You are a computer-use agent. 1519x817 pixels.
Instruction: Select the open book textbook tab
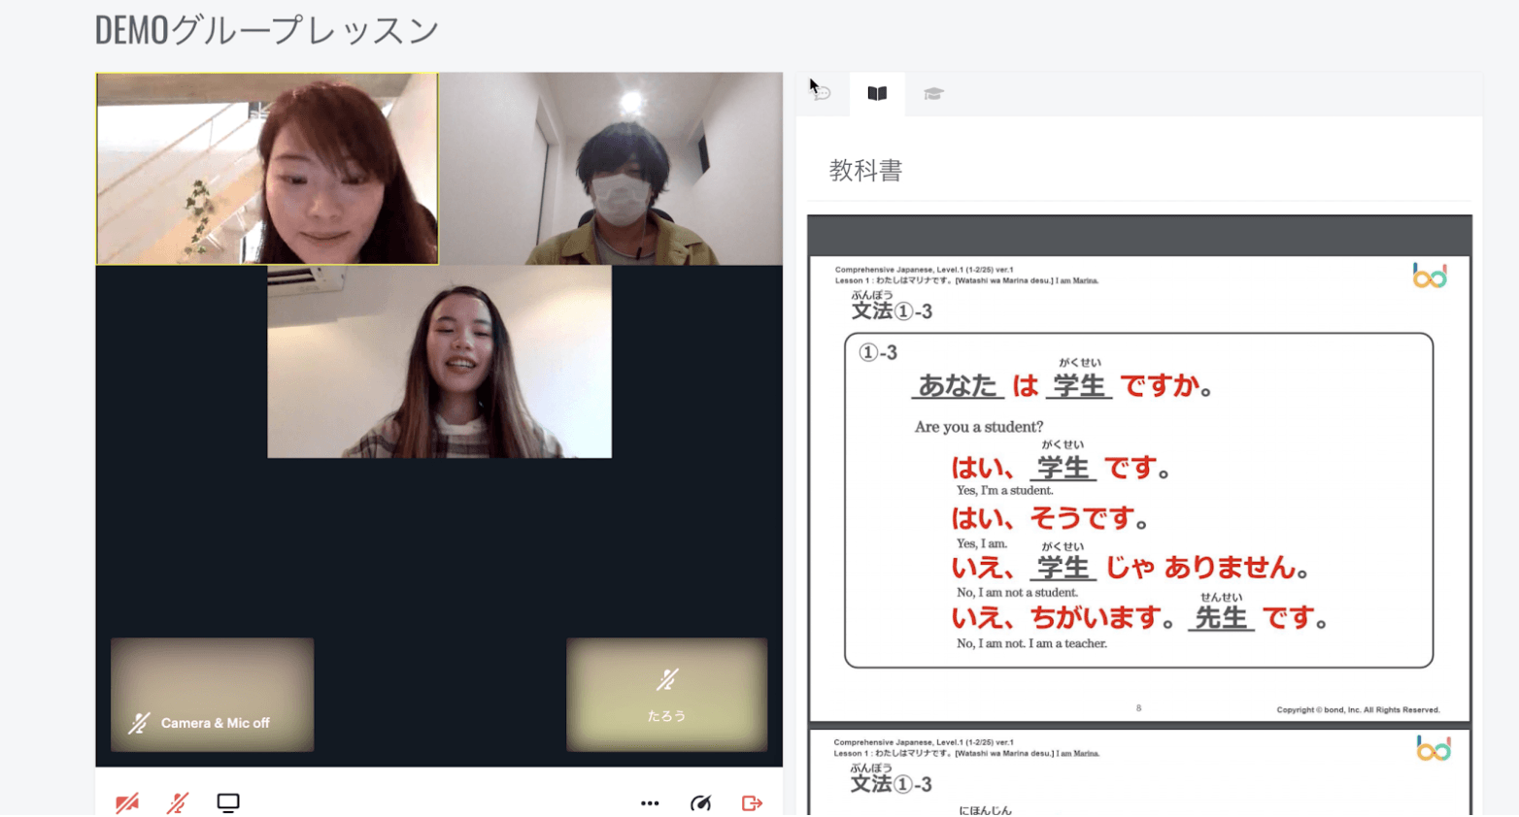[x=877, y=93]
